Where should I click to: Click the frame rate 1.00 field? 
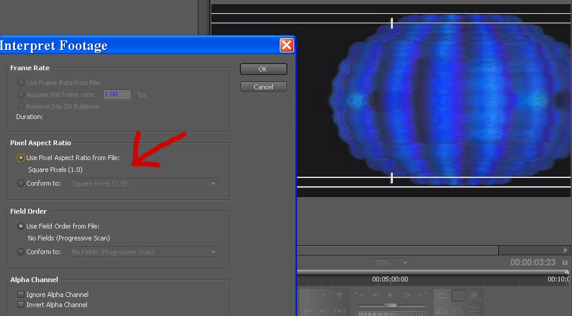point(117,95)
